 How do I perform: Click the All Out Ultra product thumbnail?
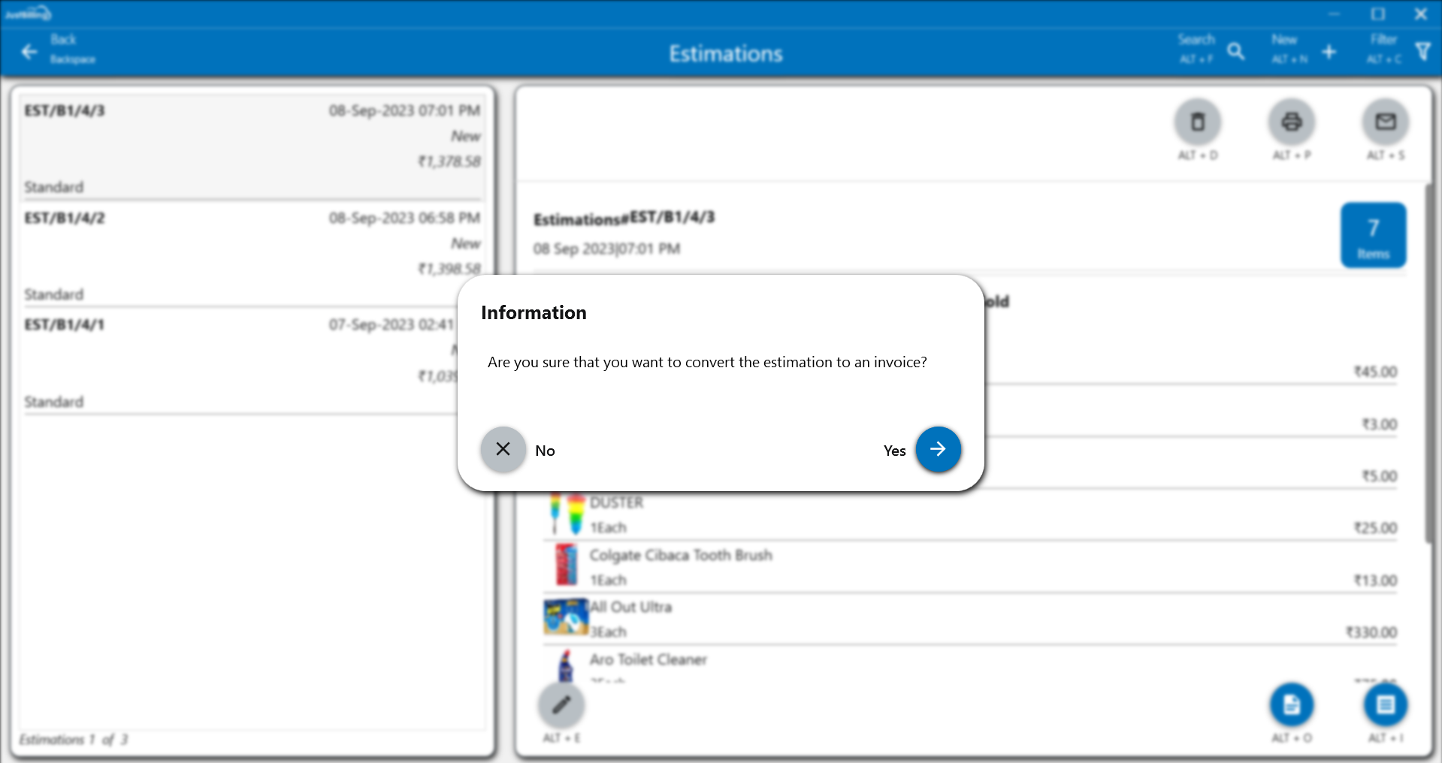[566, 617]
